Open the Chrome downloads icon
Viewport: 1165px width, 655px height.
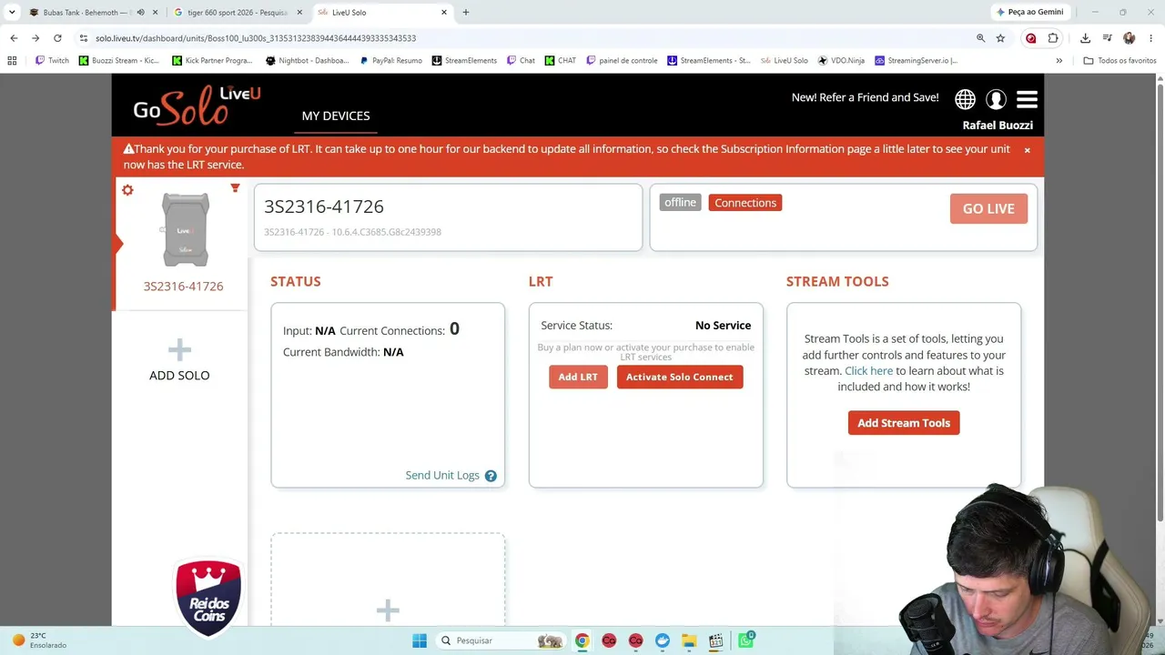coord(1085,38)
